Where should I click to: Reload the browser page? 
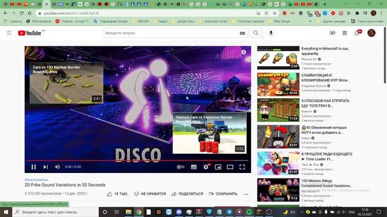click(x=22, y=13)
